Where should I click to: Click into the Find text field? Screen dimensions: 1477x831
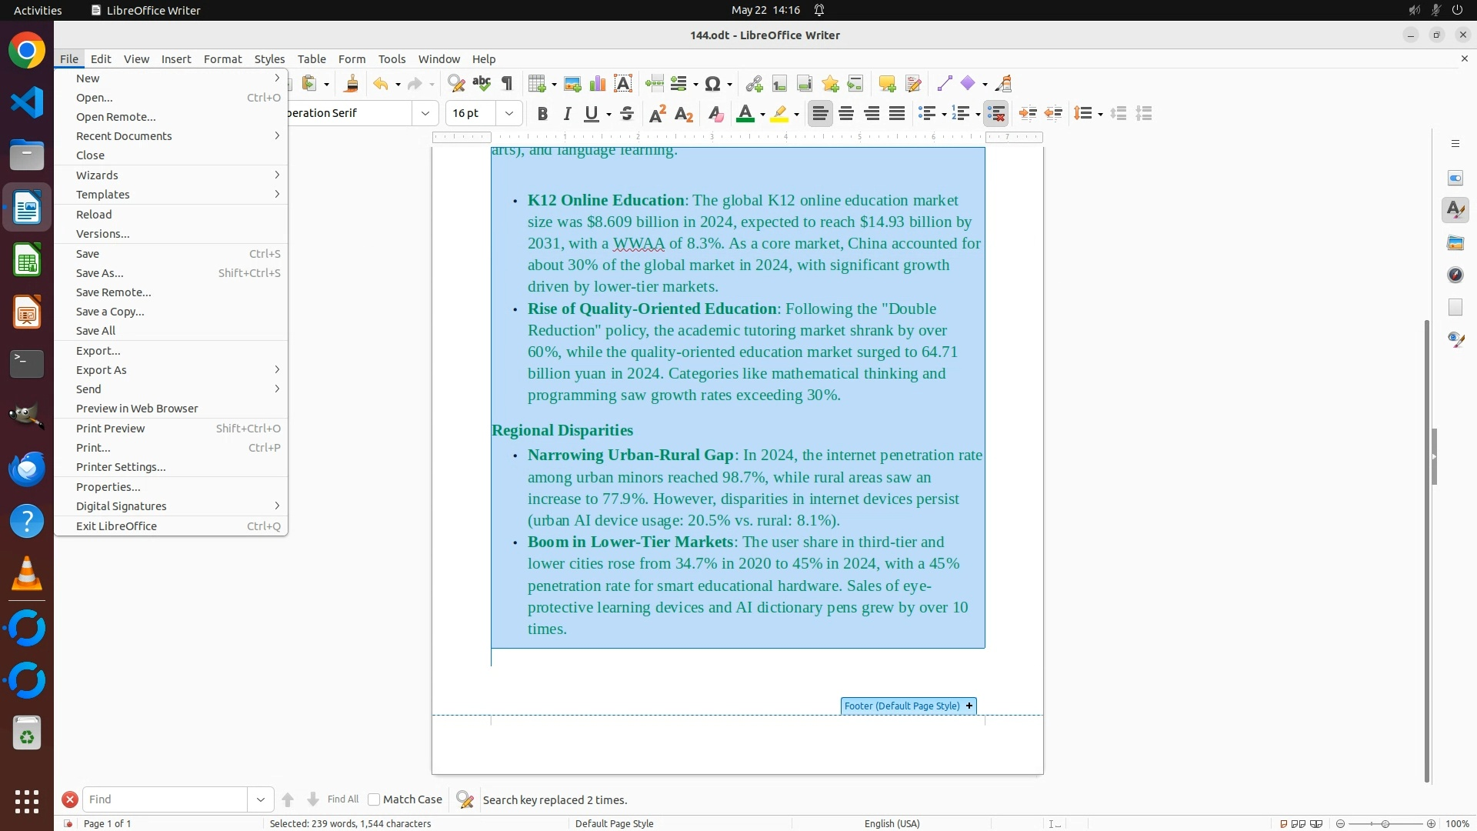pos(165,799)
